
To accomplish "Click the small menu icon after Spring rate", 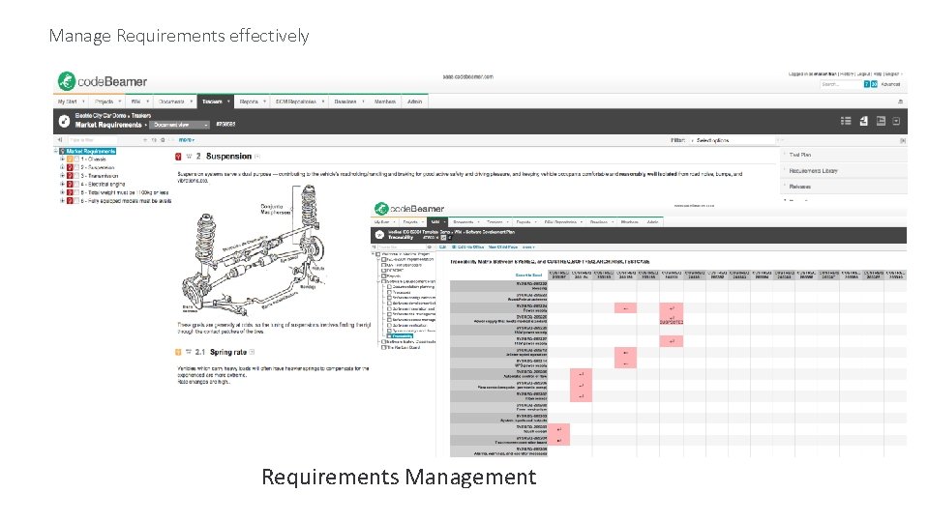I will (252, 352).
